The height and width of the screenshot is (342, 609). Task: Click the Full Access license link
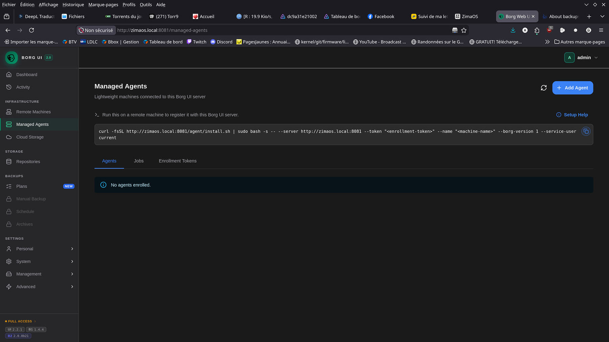click(20, 321)
